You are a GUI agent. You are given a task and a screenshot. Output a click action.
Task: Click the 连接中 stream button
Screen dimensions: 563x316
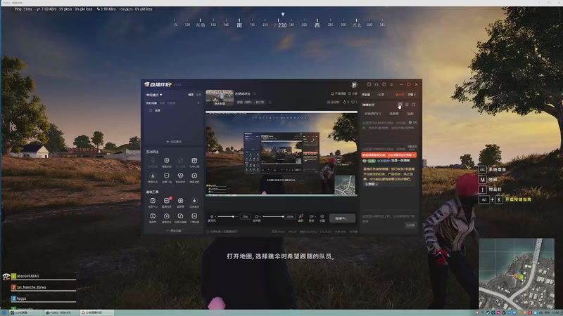[343, 218]
